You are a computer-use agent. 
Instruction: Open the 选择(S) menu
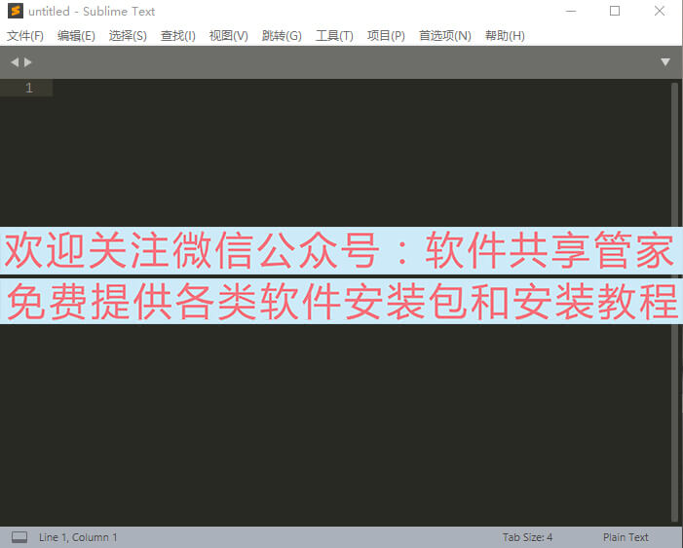point(128,36)
